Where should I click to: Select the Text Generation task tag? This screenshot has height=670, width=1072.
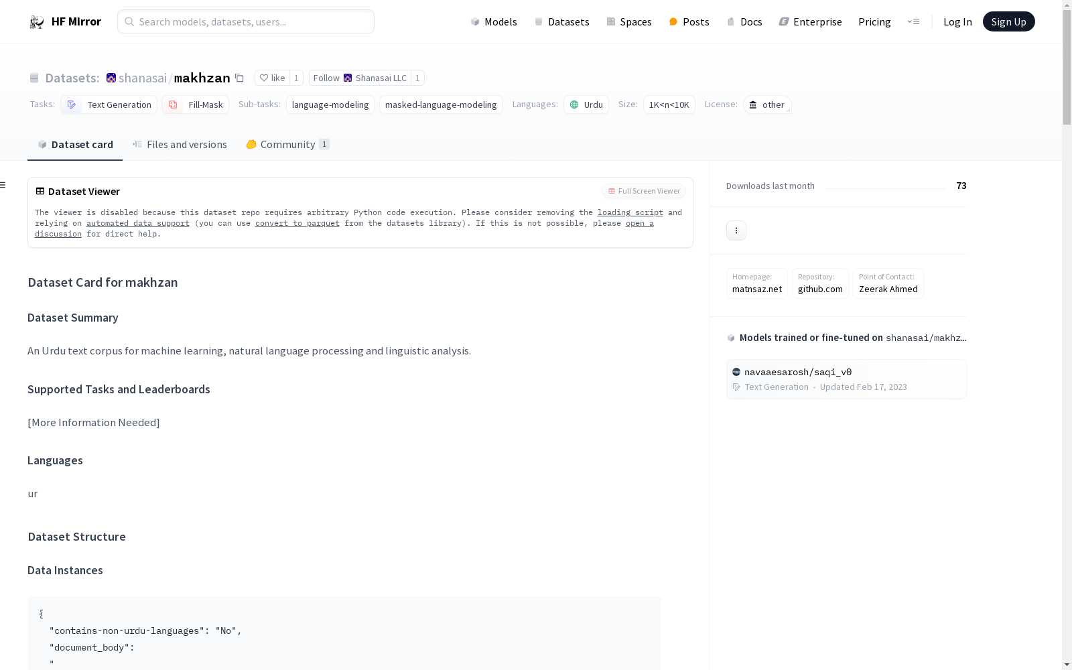coord(109,105)
